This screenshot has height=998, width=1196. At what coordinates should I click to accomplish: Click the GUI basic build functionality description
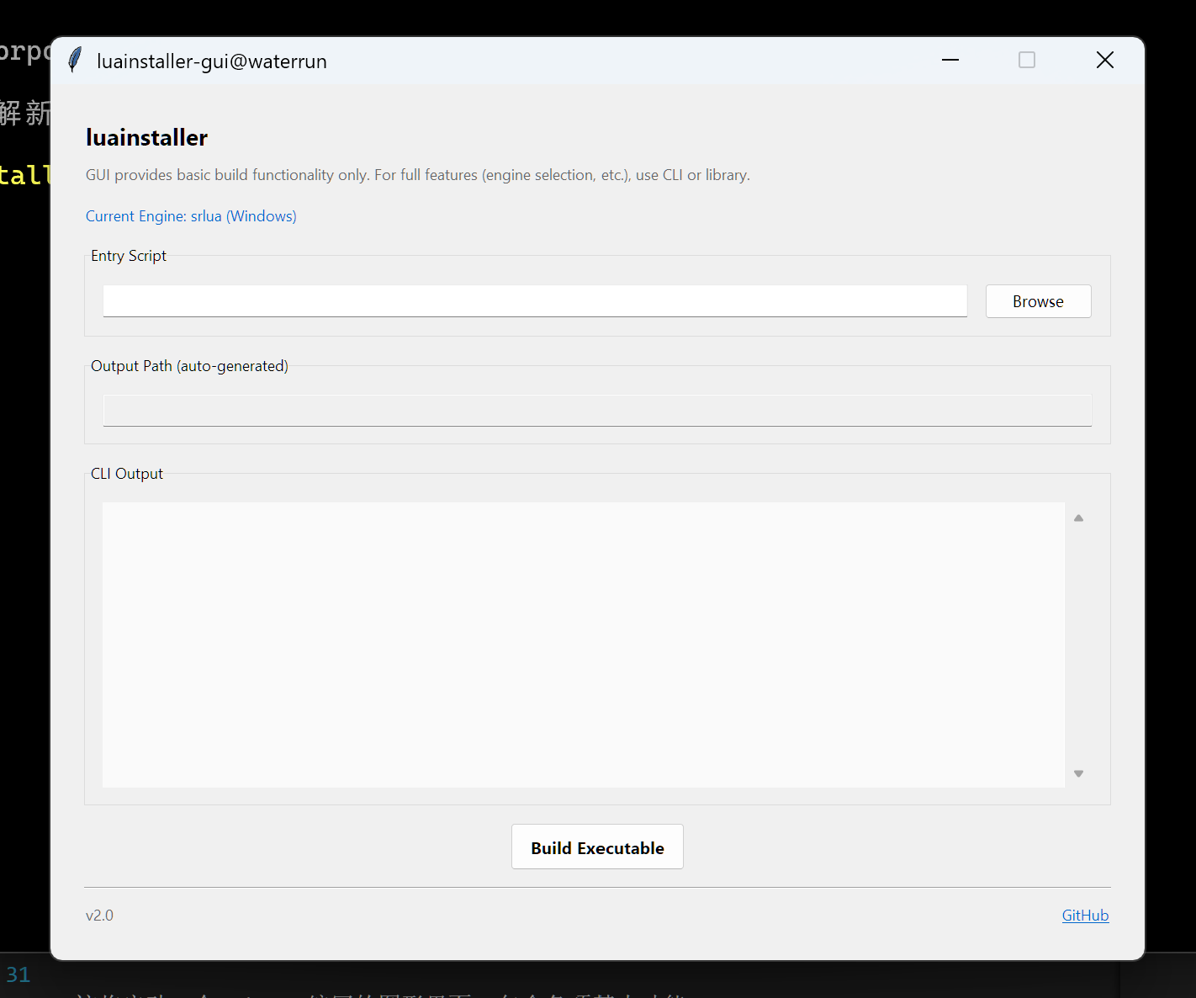(418, 175)
